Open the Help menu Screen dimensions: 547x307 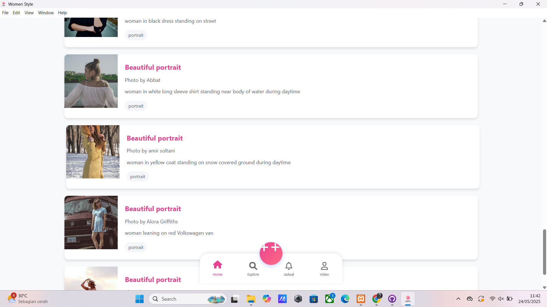[x=62, y=13]
